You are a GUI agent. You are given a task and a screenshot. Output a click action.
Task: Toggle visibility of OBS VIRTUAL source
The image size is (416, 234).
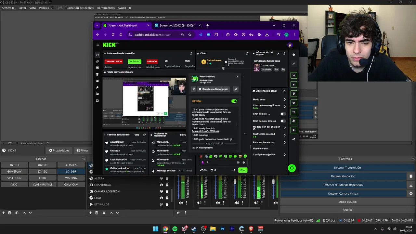161,185
